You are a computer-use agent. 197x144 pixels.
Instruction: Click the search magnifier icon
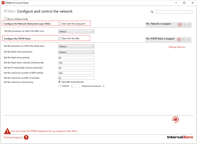pyautogui.click(x=152, y=12)
